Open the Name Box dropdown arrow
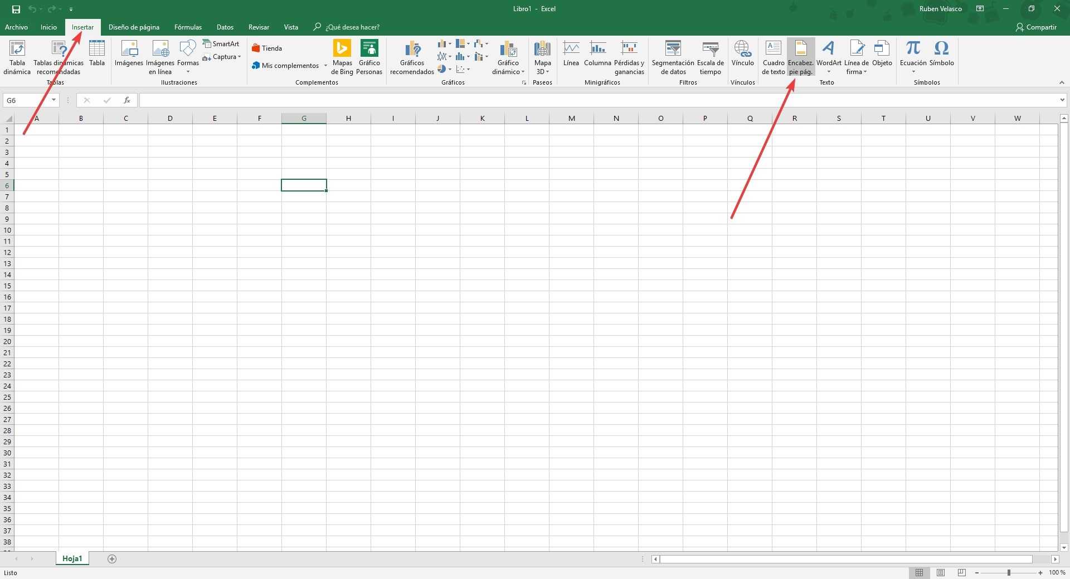This screenshot has height=579, width=1070. 54,100
